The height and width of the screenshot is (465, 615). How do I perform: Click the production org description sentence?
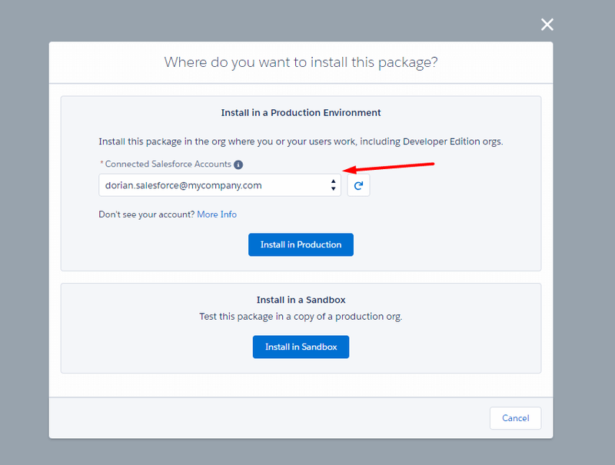pos(301,142)
